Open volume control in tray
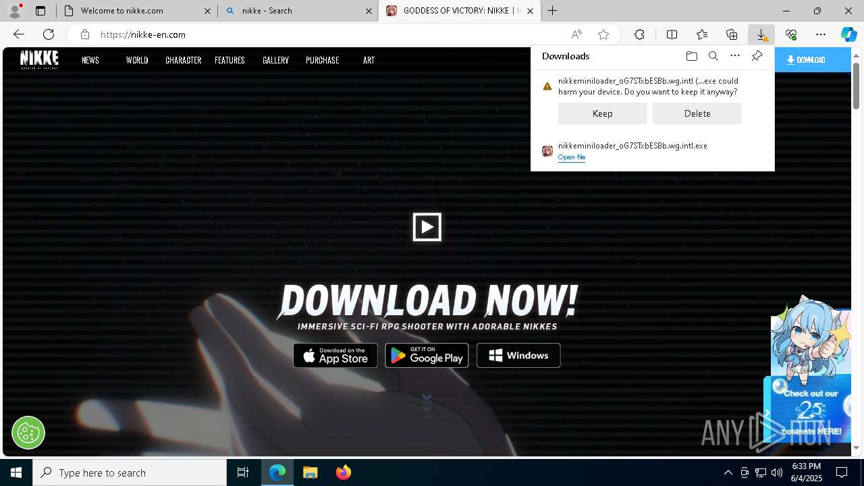Viewport: 864px width, 486px height. (776, 473)
